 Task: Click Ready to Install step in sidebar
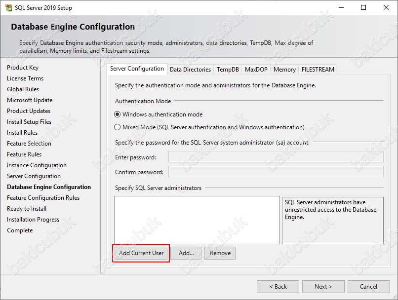(27, 209)
